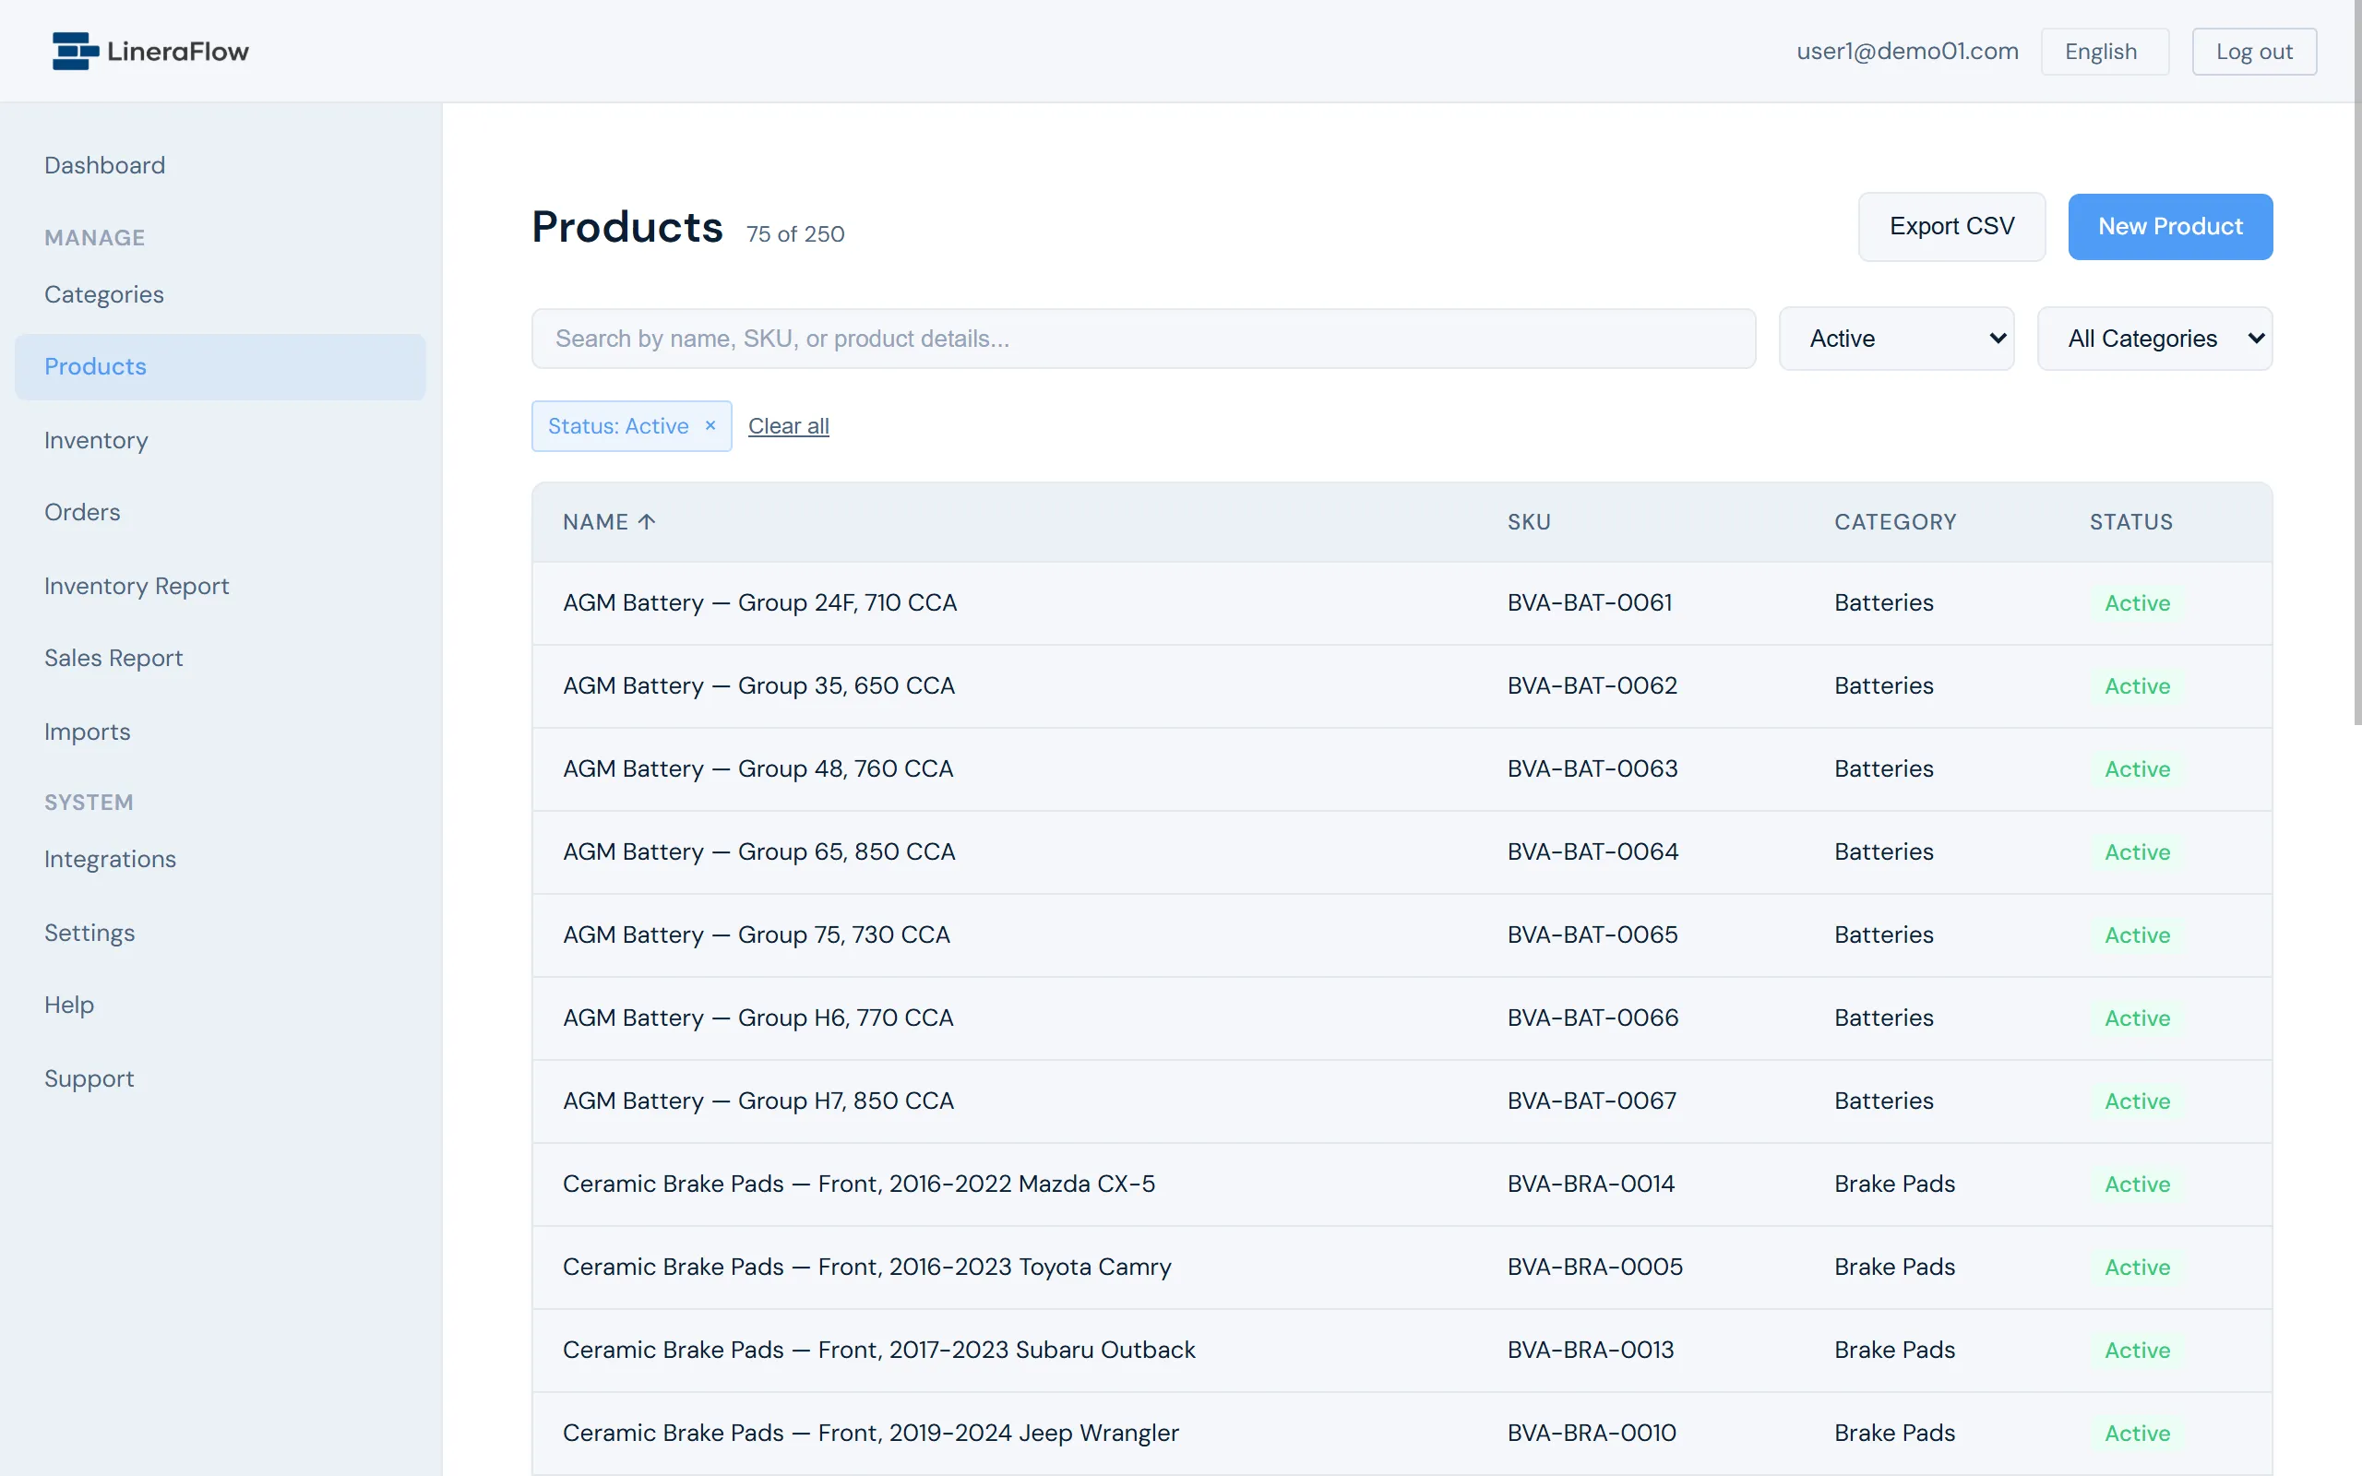Open Settings in the sidebar
The width and height of the screenshot is (2362, 1476).
89,933
